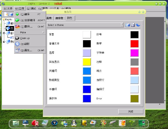This screenshot has height=129, width=168.
Task: Pick the 操作符 (Operator) blue swatch
Action: click(87, 99)
